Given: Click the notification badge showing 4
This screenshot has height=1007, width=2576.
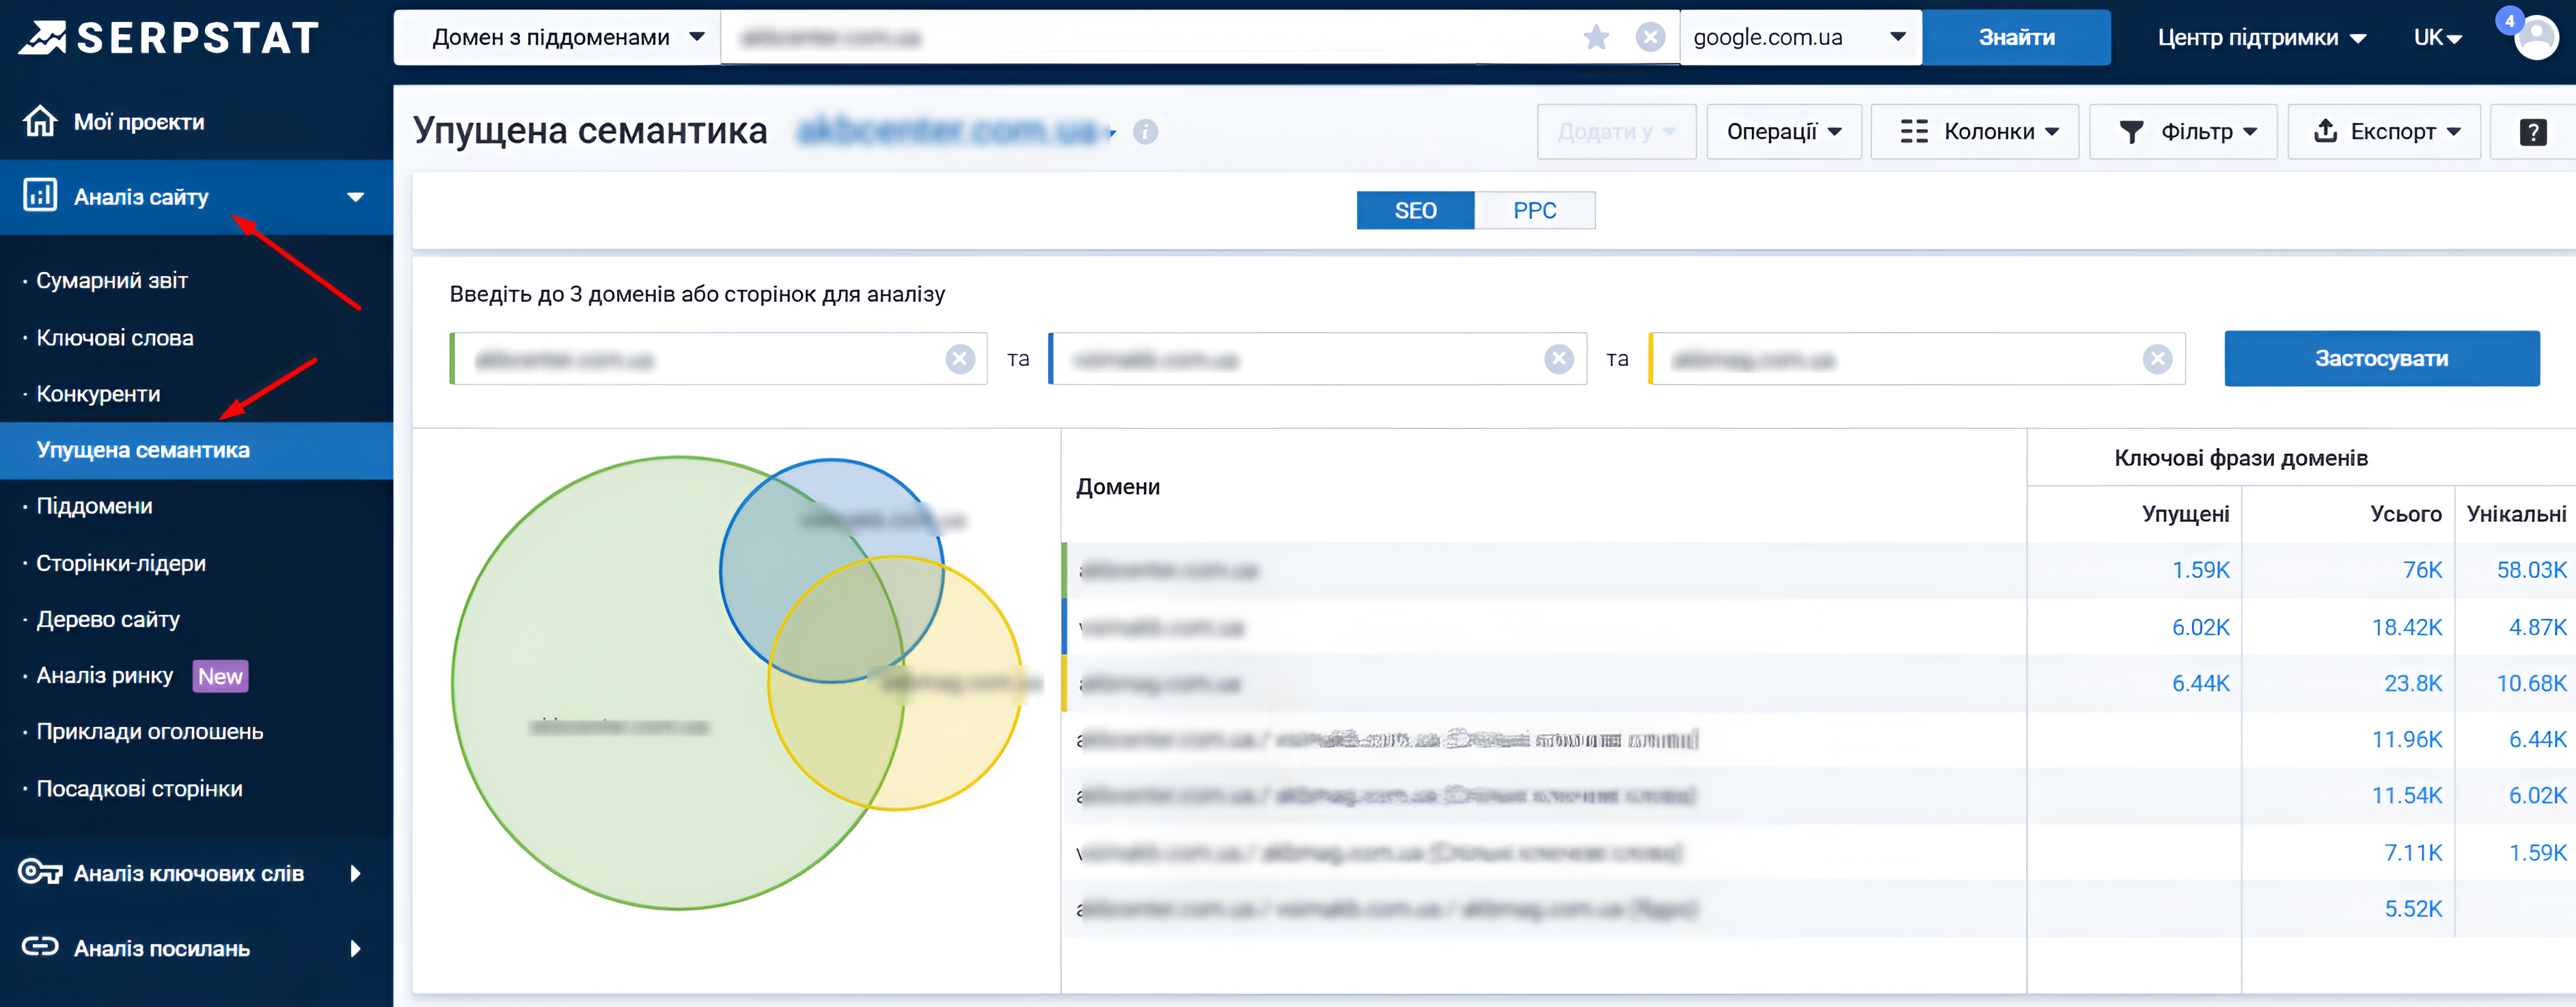Looking at the screenshot, I should tap(2509, 20).
